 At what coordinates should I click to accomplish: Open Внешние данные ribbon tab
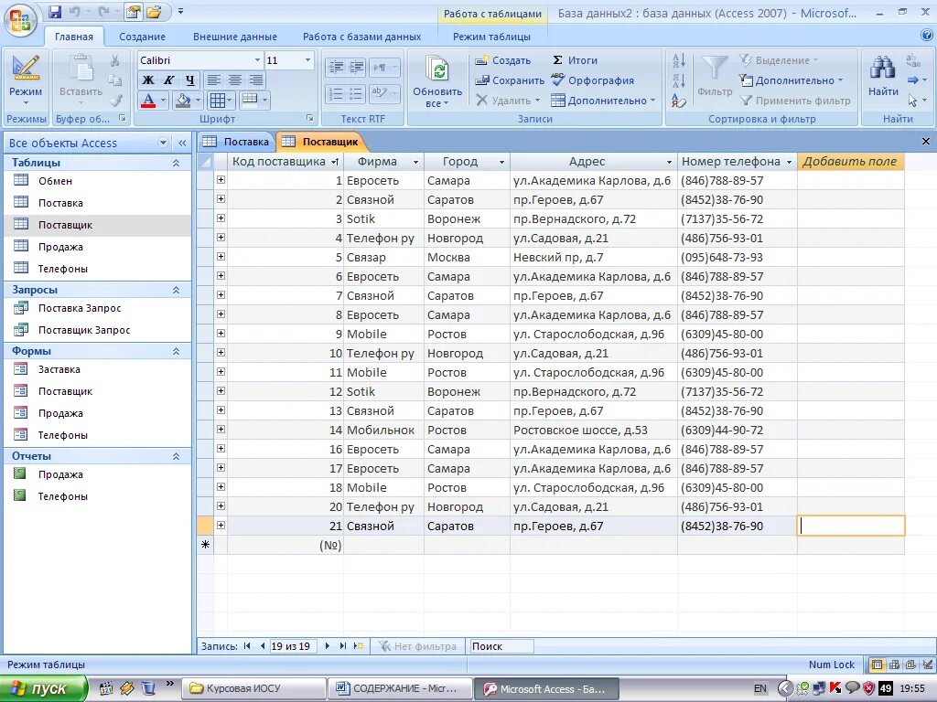point(235,37)
